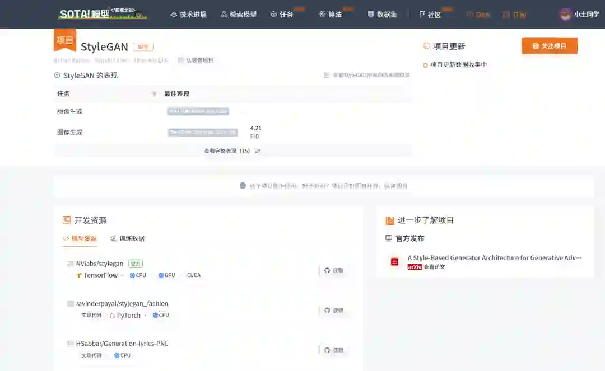Screen dimensions: 605x371
Task: Click the GPU tag under NVlabs/stylegan
Action: click(167, 275)
